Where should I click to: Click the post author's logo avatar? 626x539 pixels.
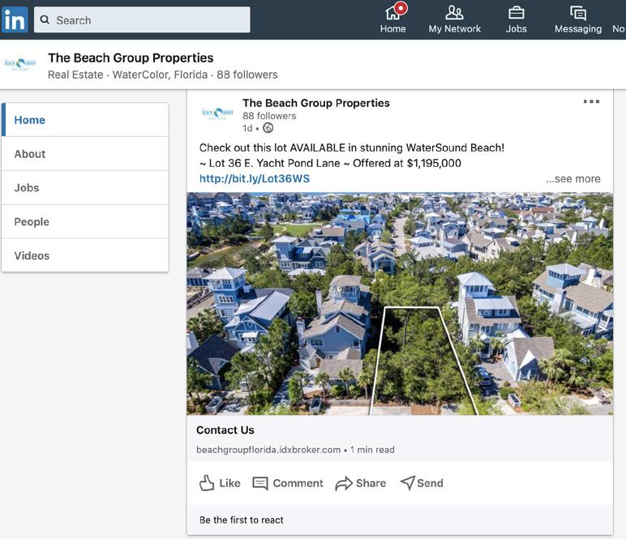click(217, 113)
